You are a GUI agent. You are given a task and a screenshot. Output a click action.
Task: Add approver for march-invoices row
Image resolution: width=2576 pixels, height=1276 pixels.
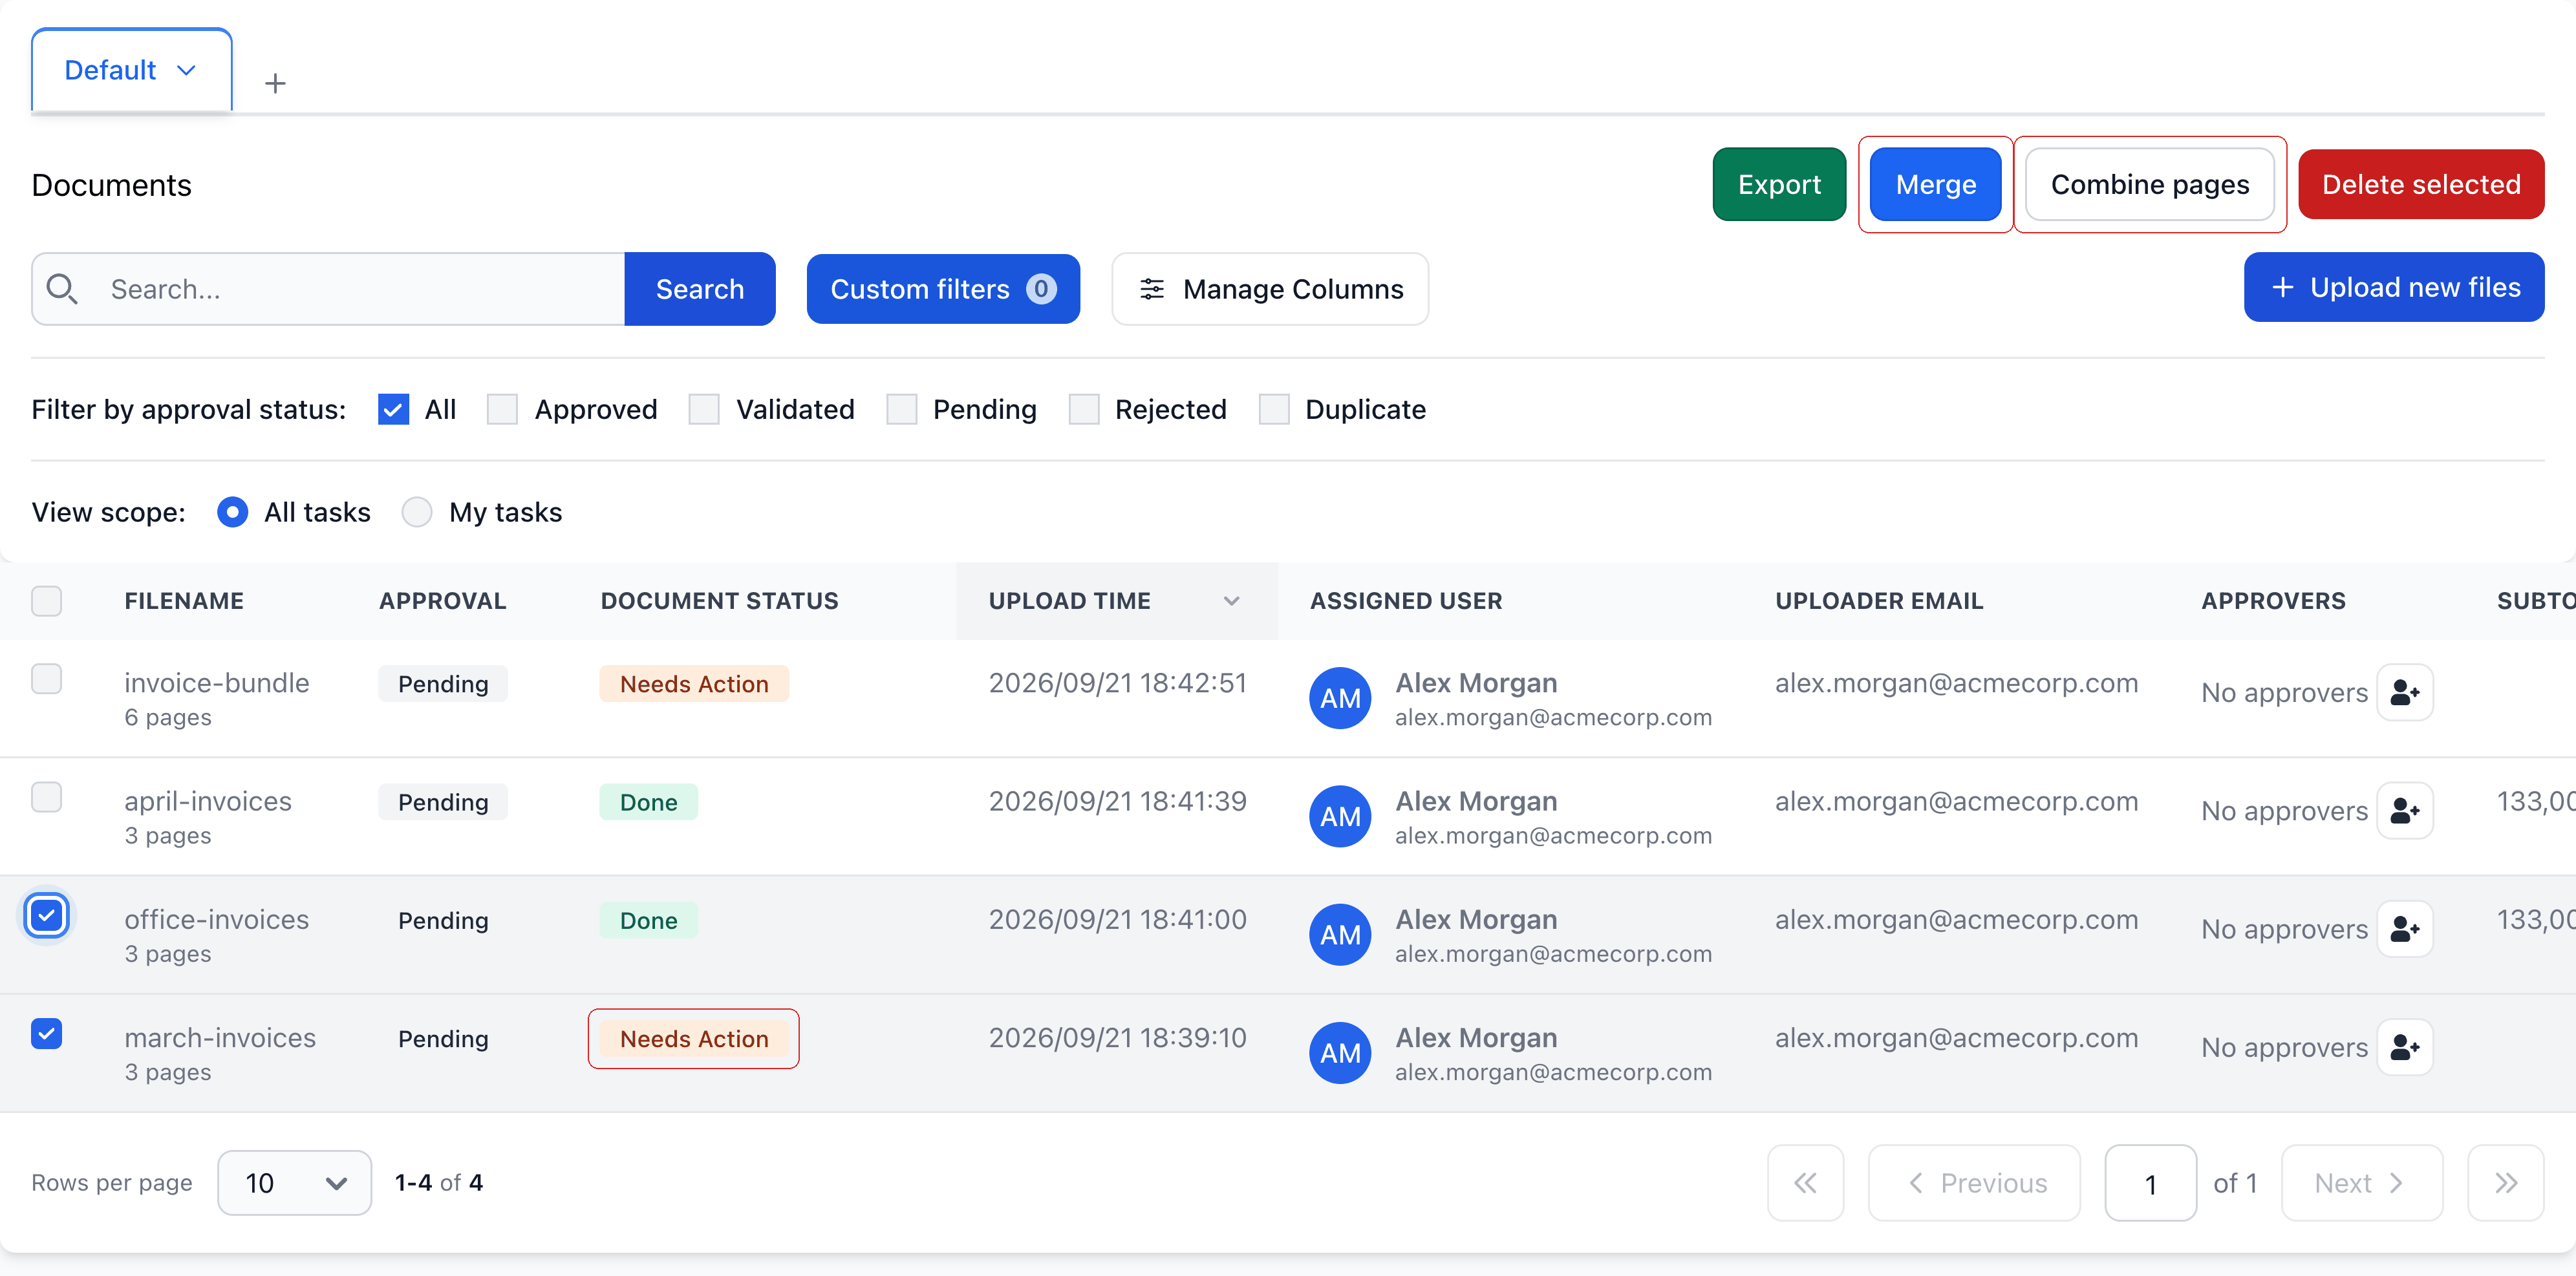(x=2404, y=1047)
